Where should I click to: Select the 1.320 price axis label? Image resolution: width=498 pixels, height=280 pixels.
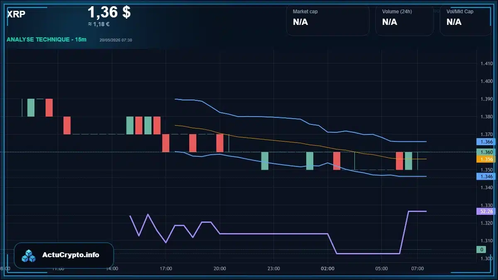486,223
